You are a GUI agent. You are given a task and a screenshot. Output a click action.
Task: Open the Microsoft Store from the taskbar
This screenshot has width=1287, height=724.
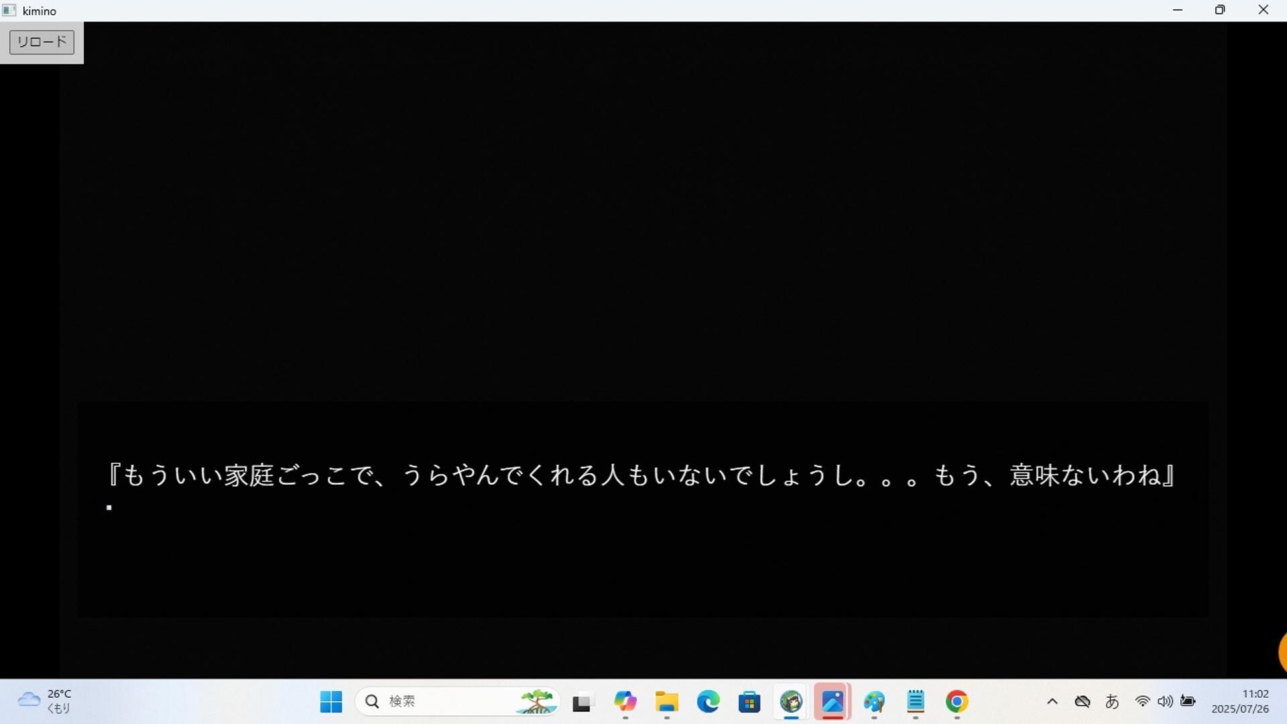click(x=749, y=702)
